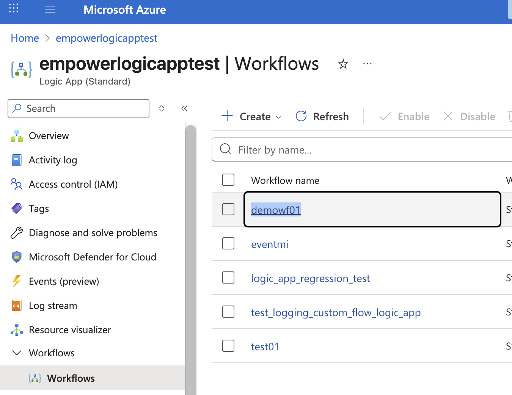Open Microsoft Defender for Cloud
This screenshot has height=395, width=512.
93,257
